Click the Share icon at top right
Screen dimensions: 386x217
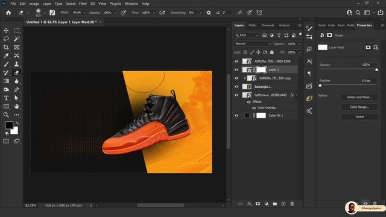[381, 13]
